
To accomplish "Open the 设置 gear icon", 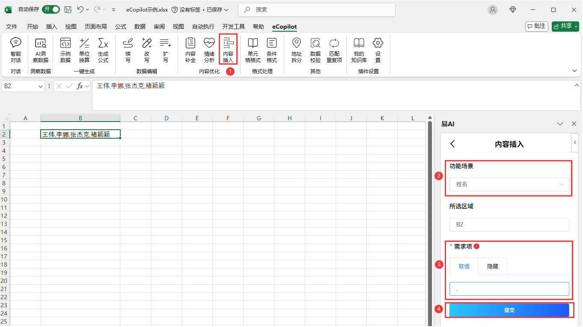I will [378, 50].
